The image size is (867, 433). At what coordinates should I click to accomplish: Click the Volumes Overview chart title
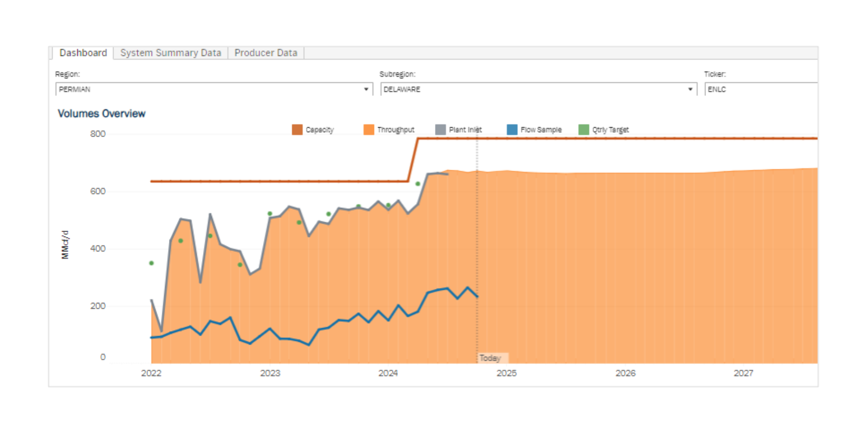tap(102, 113)
